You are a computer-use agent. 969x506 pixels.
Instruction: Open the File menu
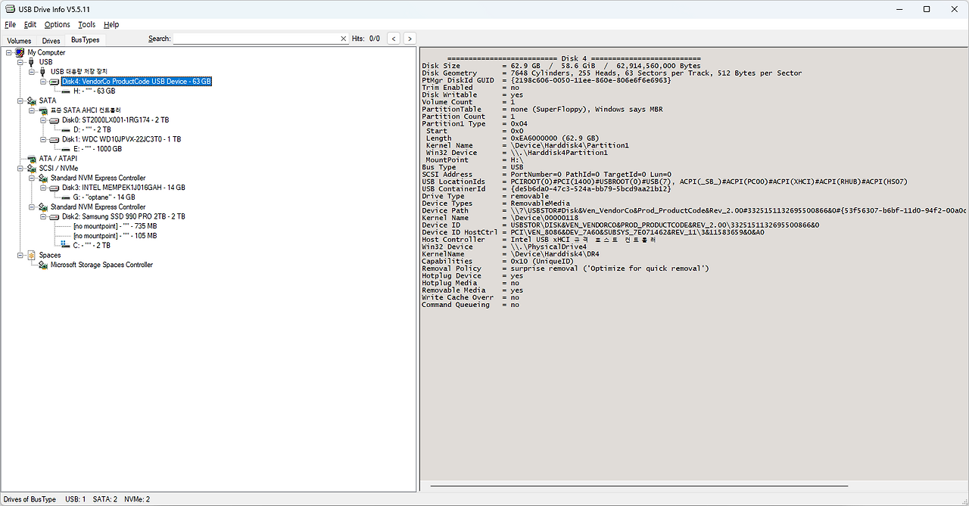pyautogui.click(x=10, y=24)
